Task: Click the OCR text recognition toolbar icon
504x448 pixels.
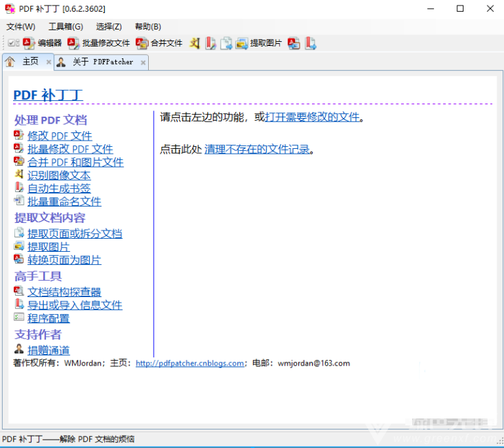Action: click(195, 43)
